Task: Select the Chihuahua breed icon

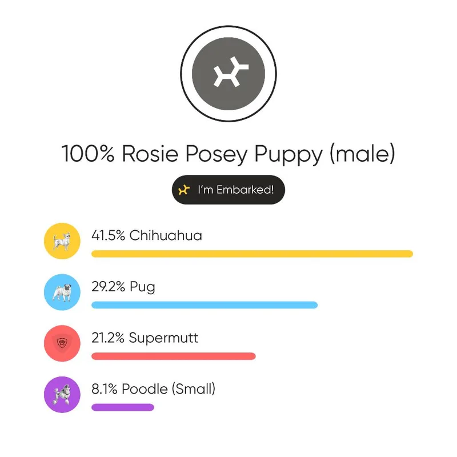Action: click(x=62, y=241)
